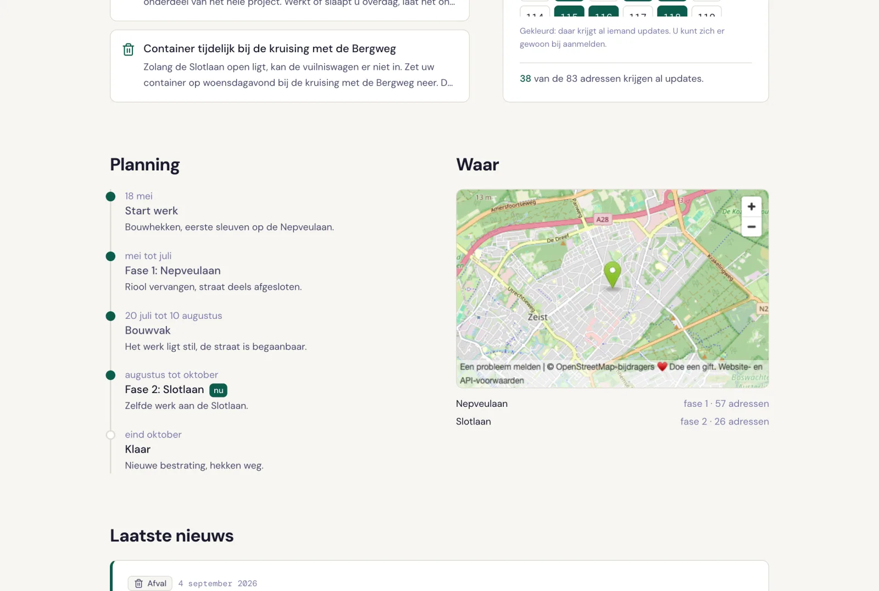Screen dimensions: 879x591
Task: Click 'fase 2 · 26 adressen' text
Action: (724, 422)
